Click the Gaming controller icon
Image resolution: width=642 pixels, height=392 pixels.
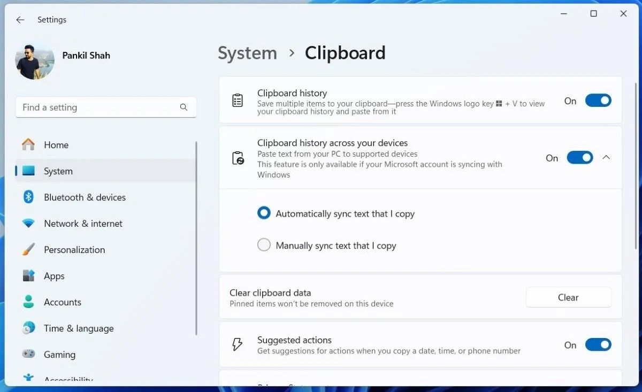[28, 355]
